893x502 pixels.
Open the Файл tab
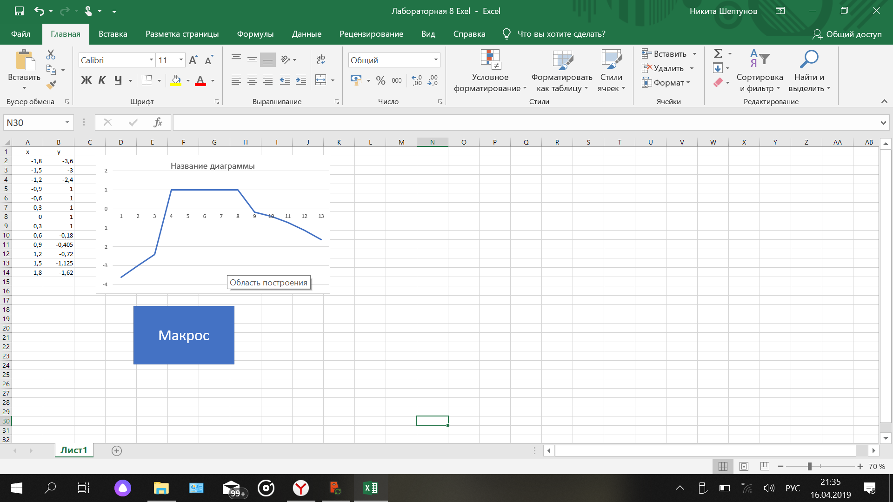tap(20, 34)
